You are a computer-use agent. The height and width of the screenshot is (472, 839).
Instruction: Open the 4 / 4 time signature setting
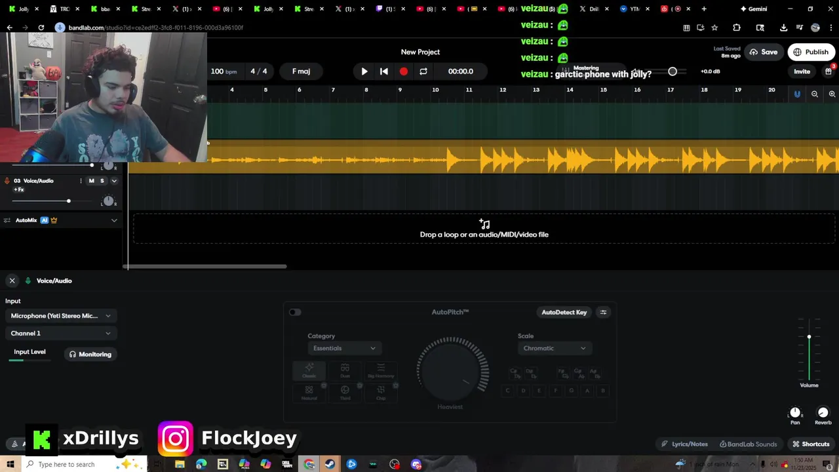[259, 71]
